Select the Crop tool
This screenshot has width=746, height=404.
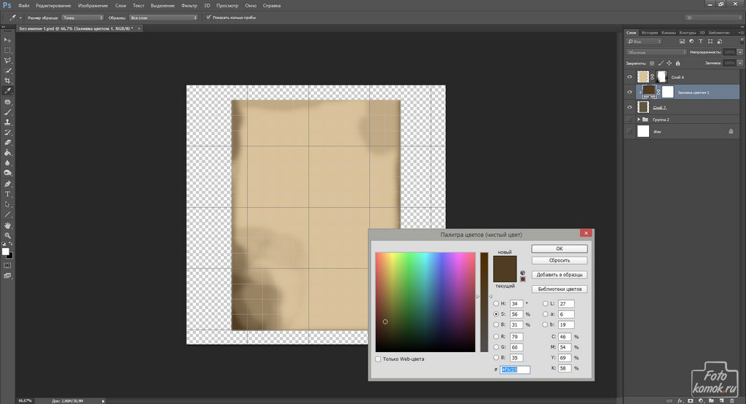click(x=8, y=80)
